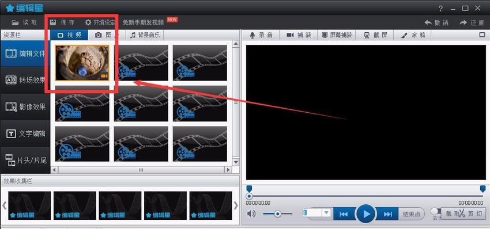
Task: Select 影像效果 in the sidebar
Action: point(25,107)
